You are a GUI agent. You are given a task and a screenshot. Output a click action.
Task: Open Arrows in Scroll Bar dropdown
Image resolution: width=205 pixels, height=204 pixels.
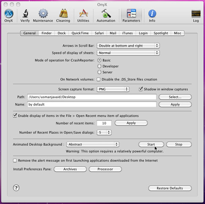tap(128, 45)
